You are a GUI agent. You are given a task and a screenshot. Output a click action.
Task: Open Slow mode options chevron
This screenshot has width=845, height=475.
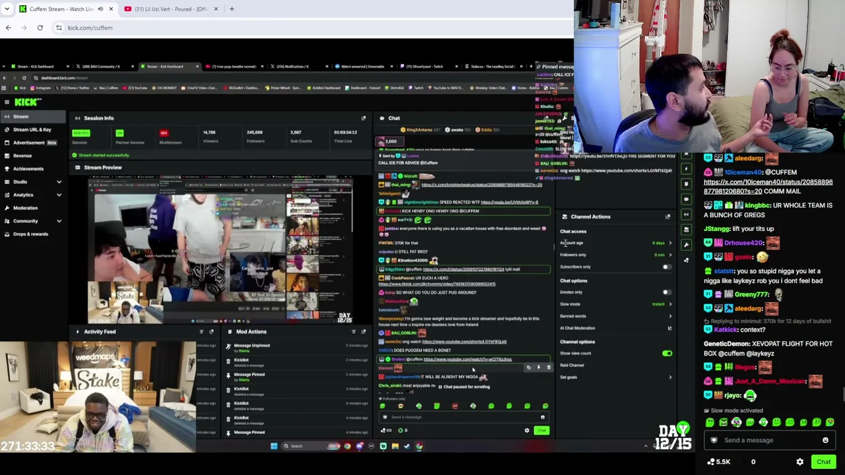coord(670,304)
